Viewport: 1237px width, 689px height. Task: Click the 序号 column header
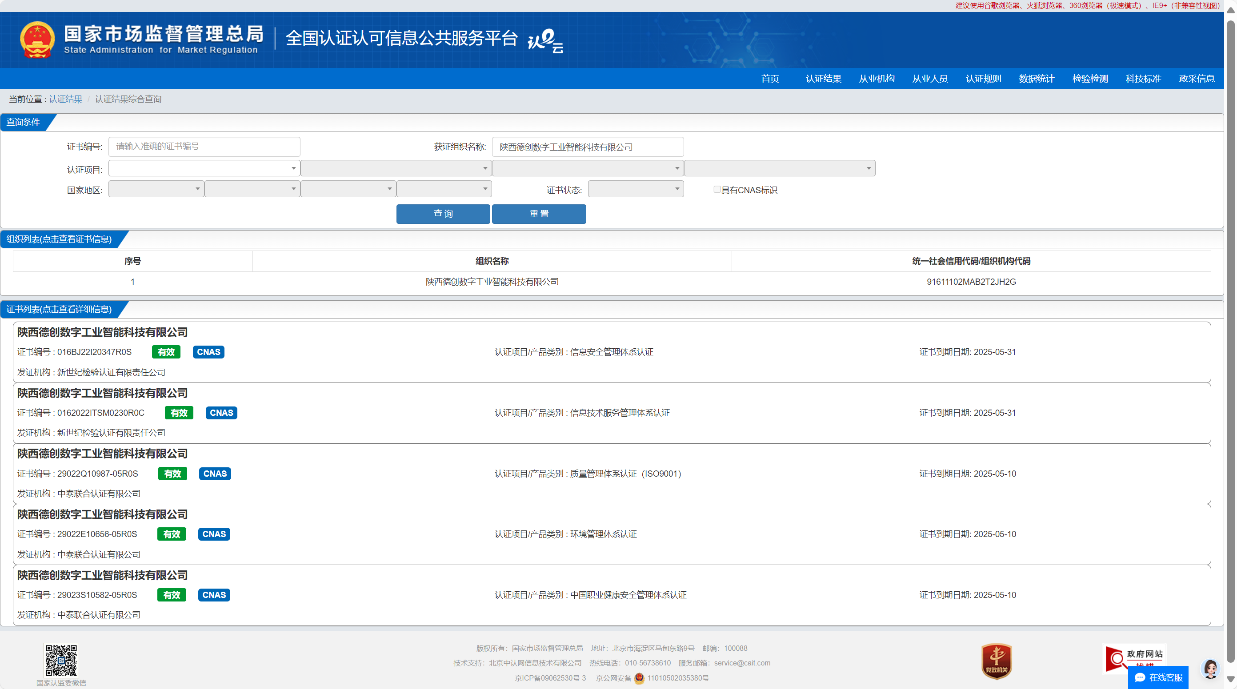pos(132,261)
